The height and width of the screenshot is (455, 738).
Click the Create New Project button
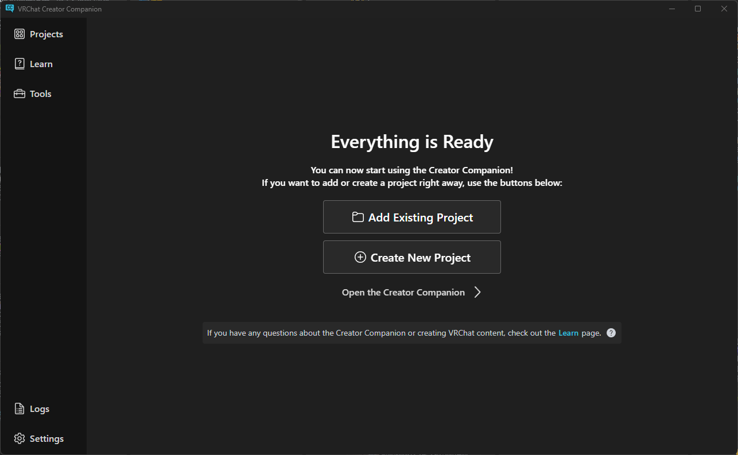pyautogui.click(x=412, y=257)
